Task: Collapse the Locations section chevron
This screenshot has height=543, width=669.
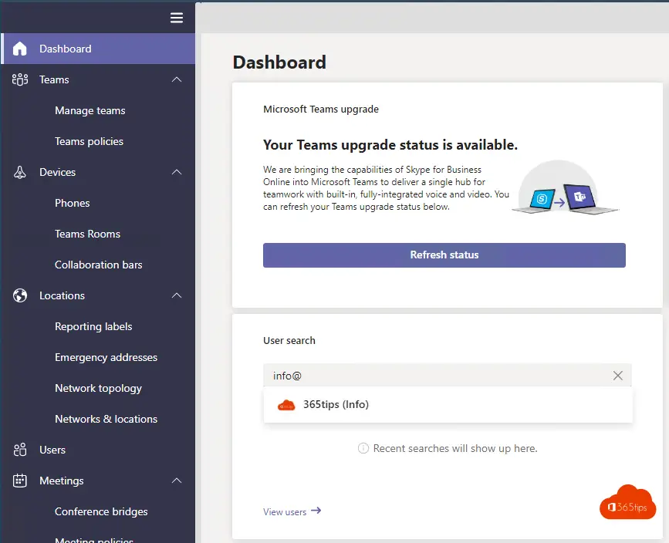Action: [177, 295]
